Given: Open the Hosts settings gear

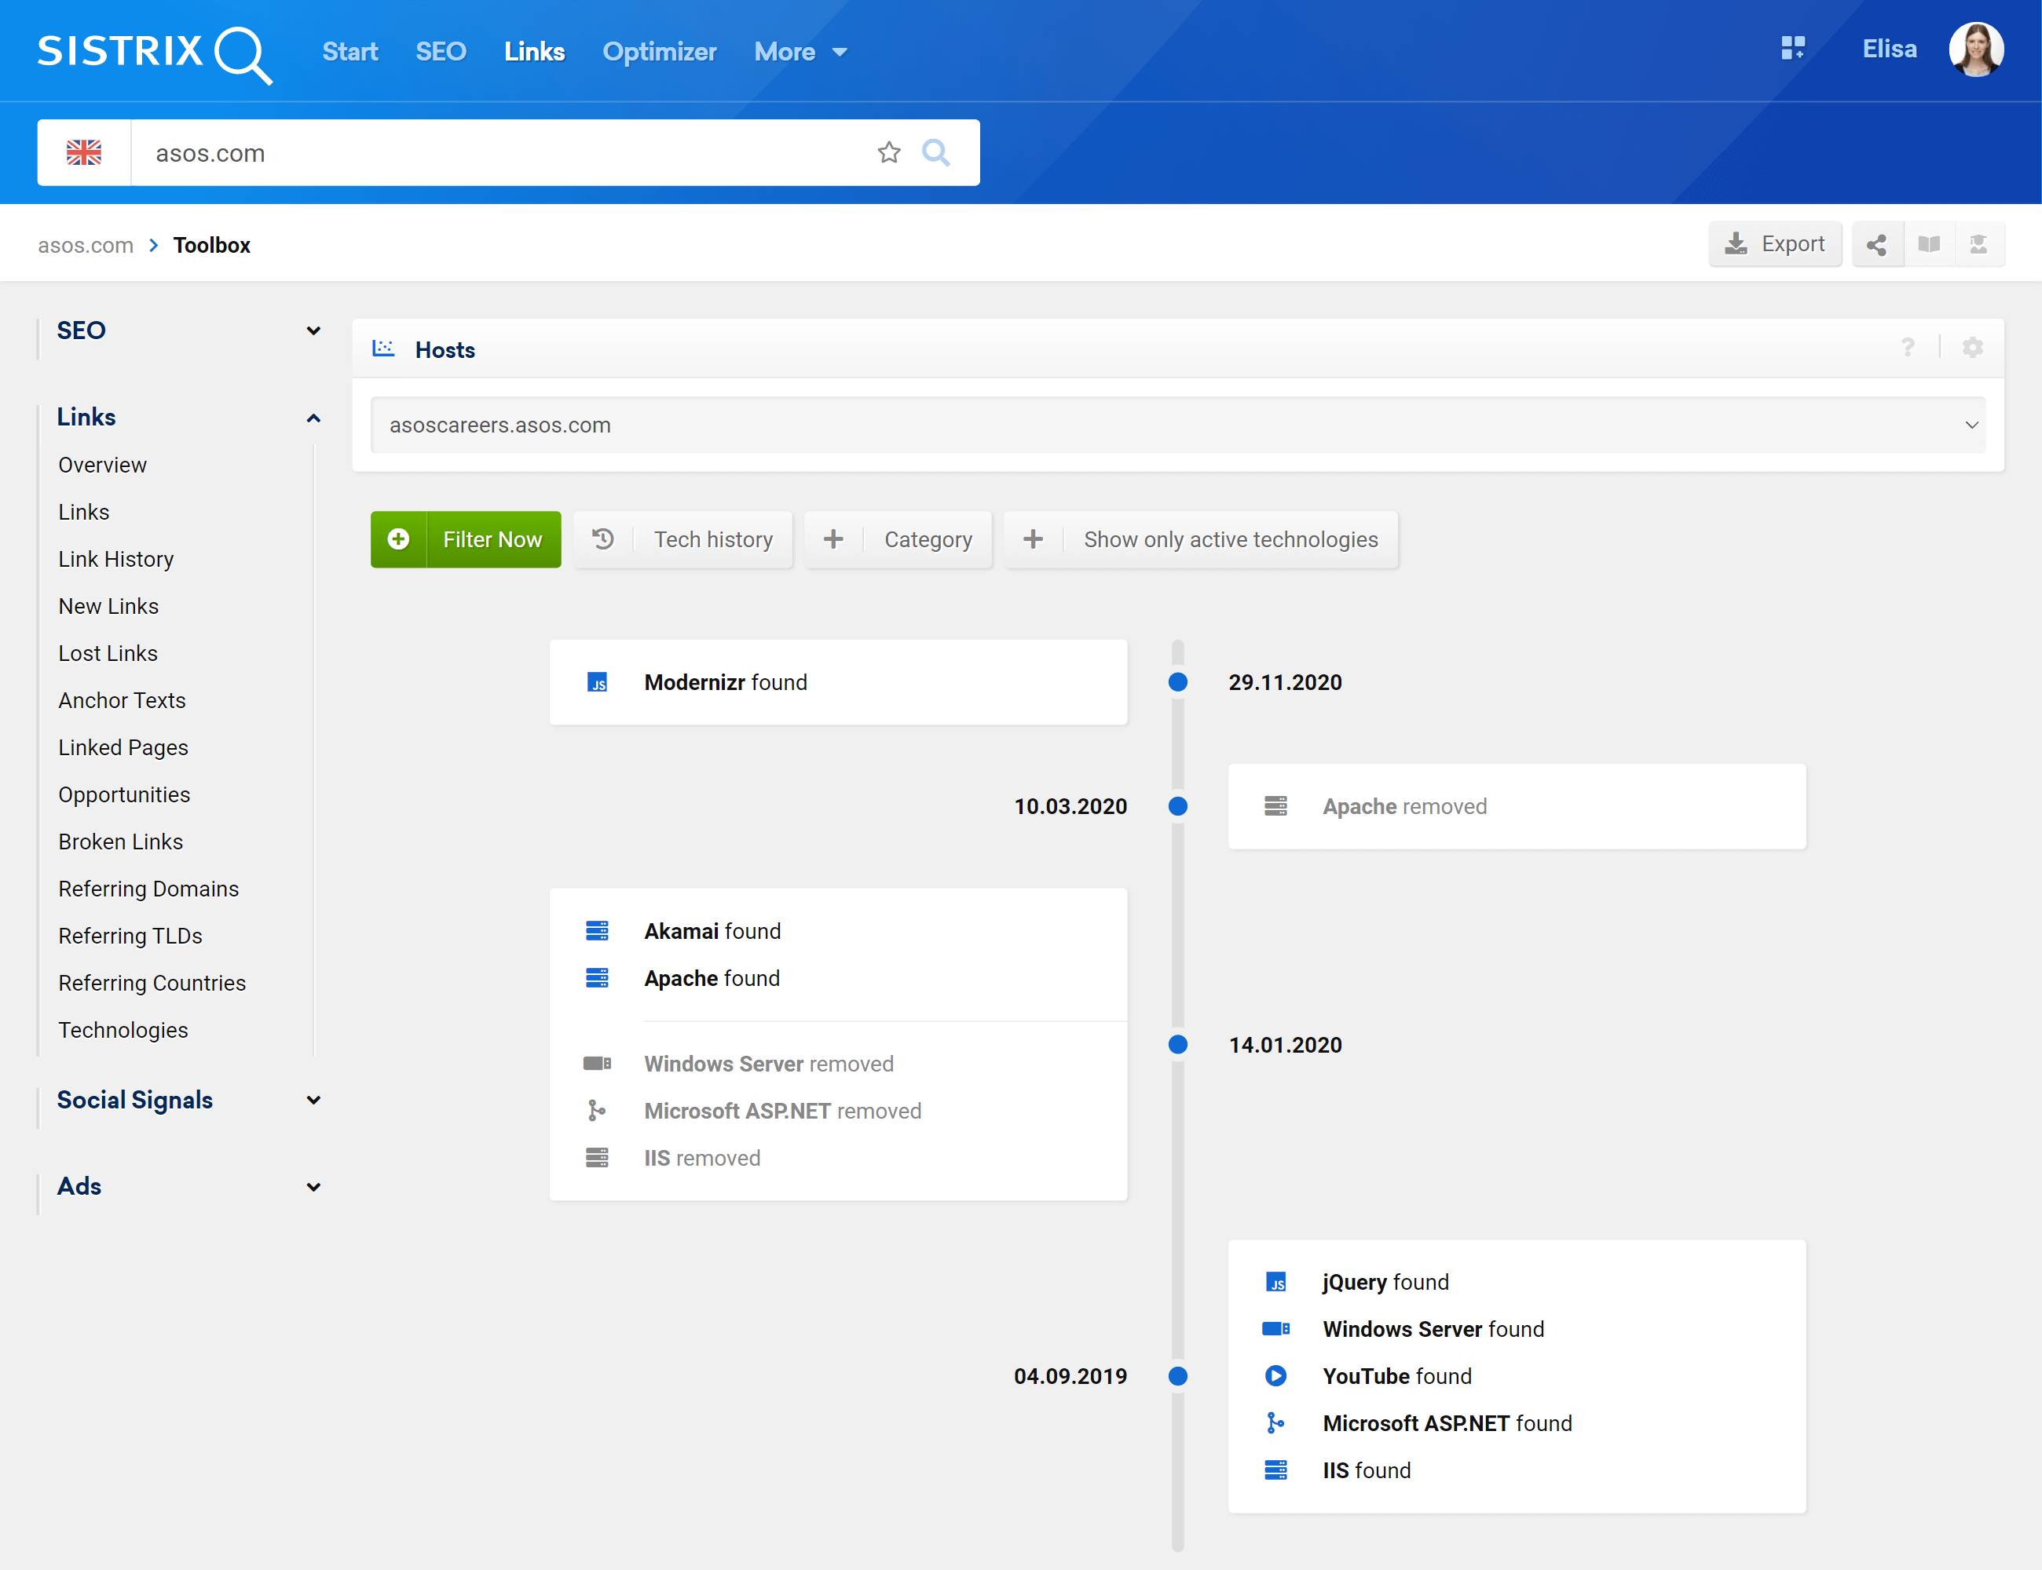Looking at the screenshot, I should point(1973,348).
